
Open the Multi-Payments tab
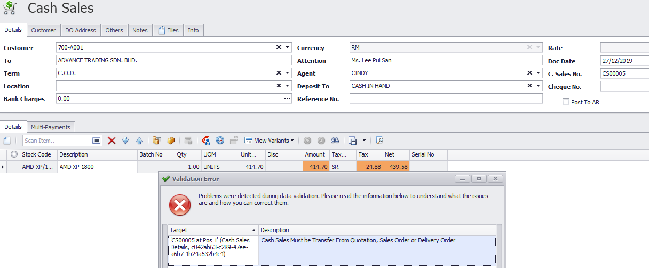51,127
